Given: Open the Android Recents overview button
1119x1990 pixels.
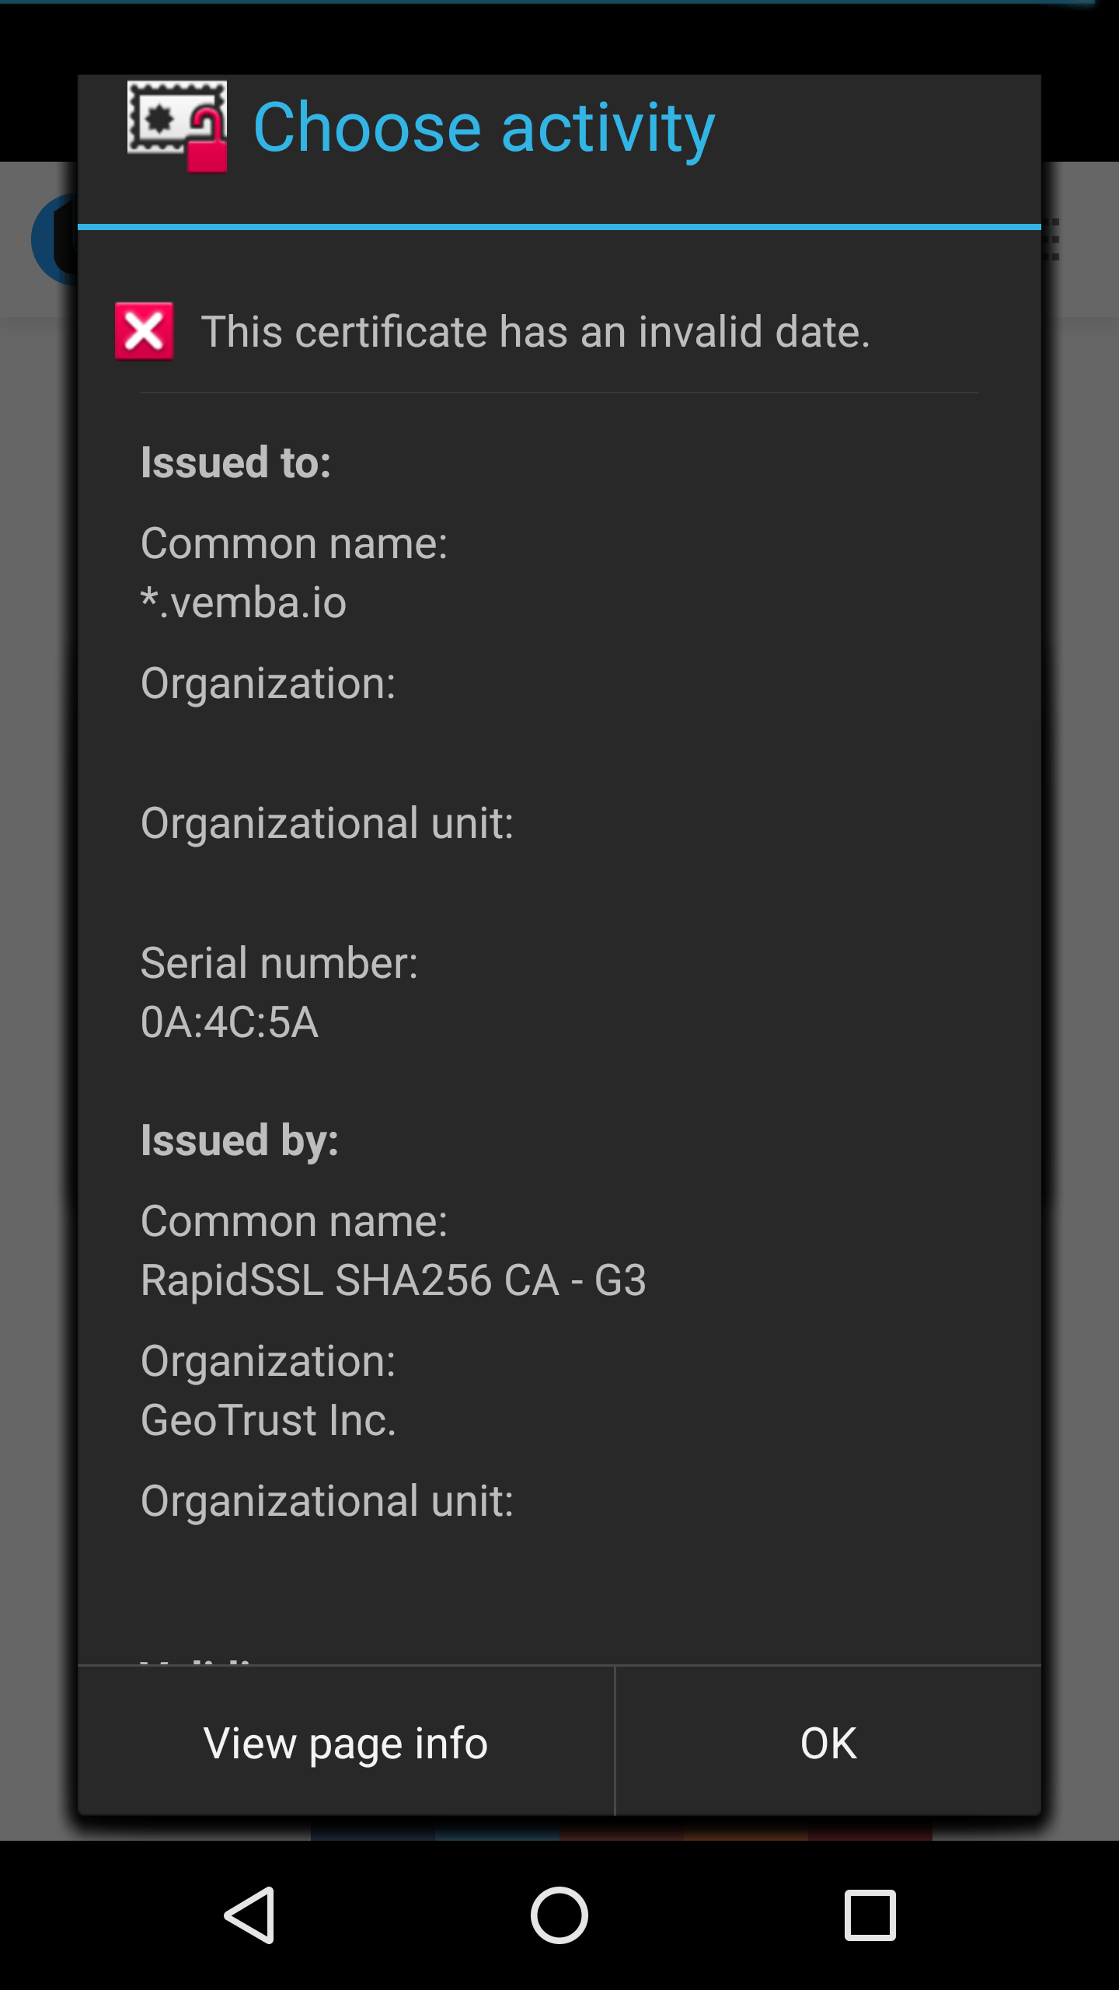Looking at the screenshot, I should [870, 1915].
